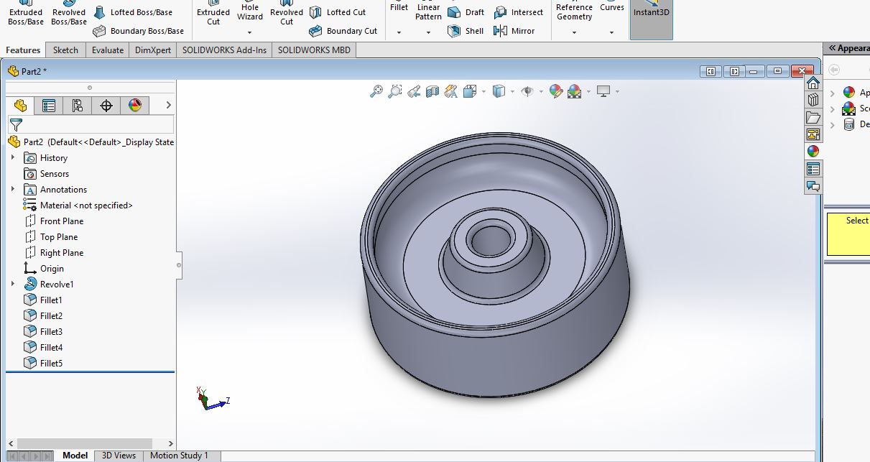Switch to the Motion Study 1 tab

[179, 456]
